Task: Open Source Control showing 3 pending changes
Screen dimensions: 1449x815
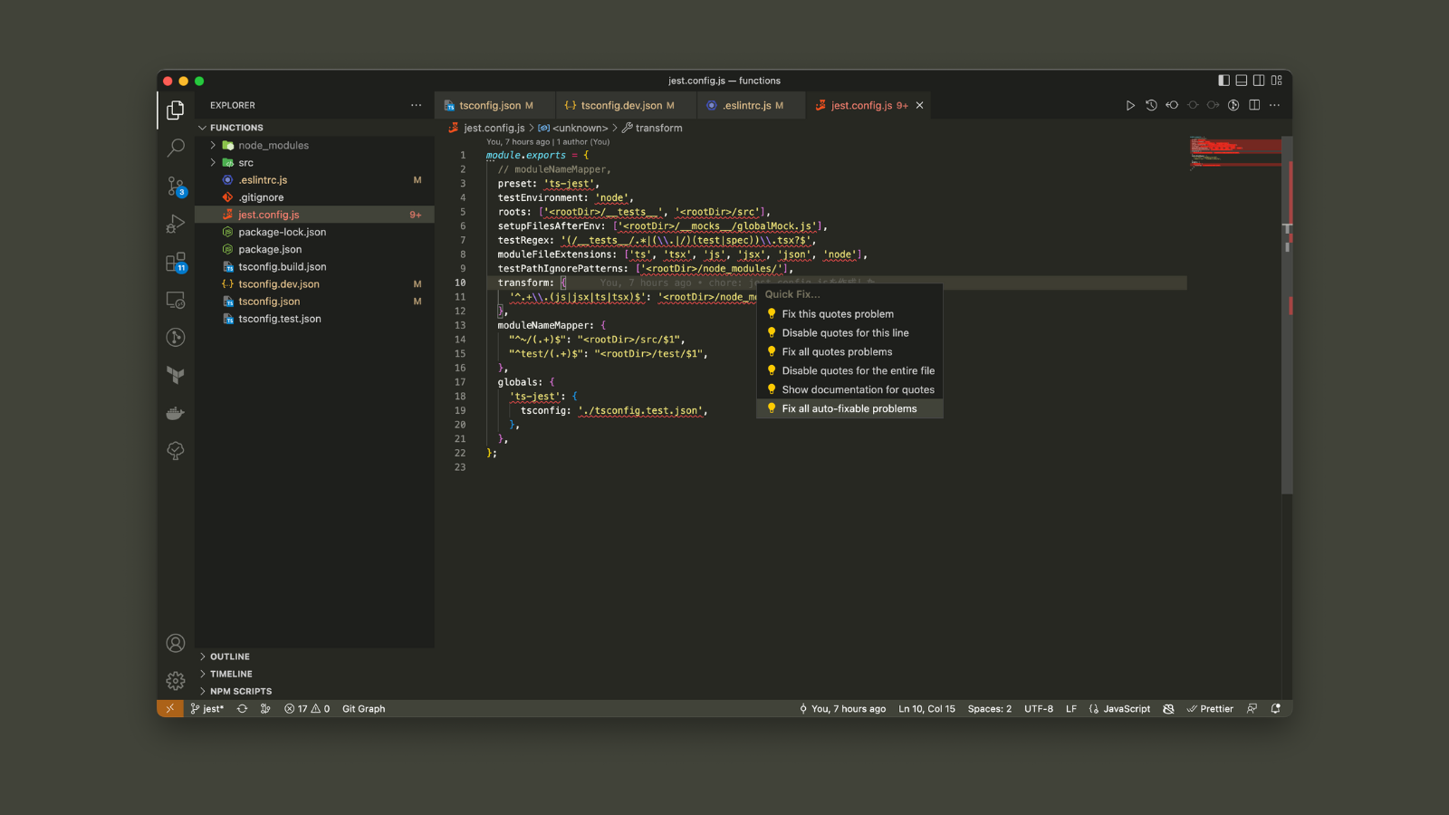Action: (x=175, y=186)
